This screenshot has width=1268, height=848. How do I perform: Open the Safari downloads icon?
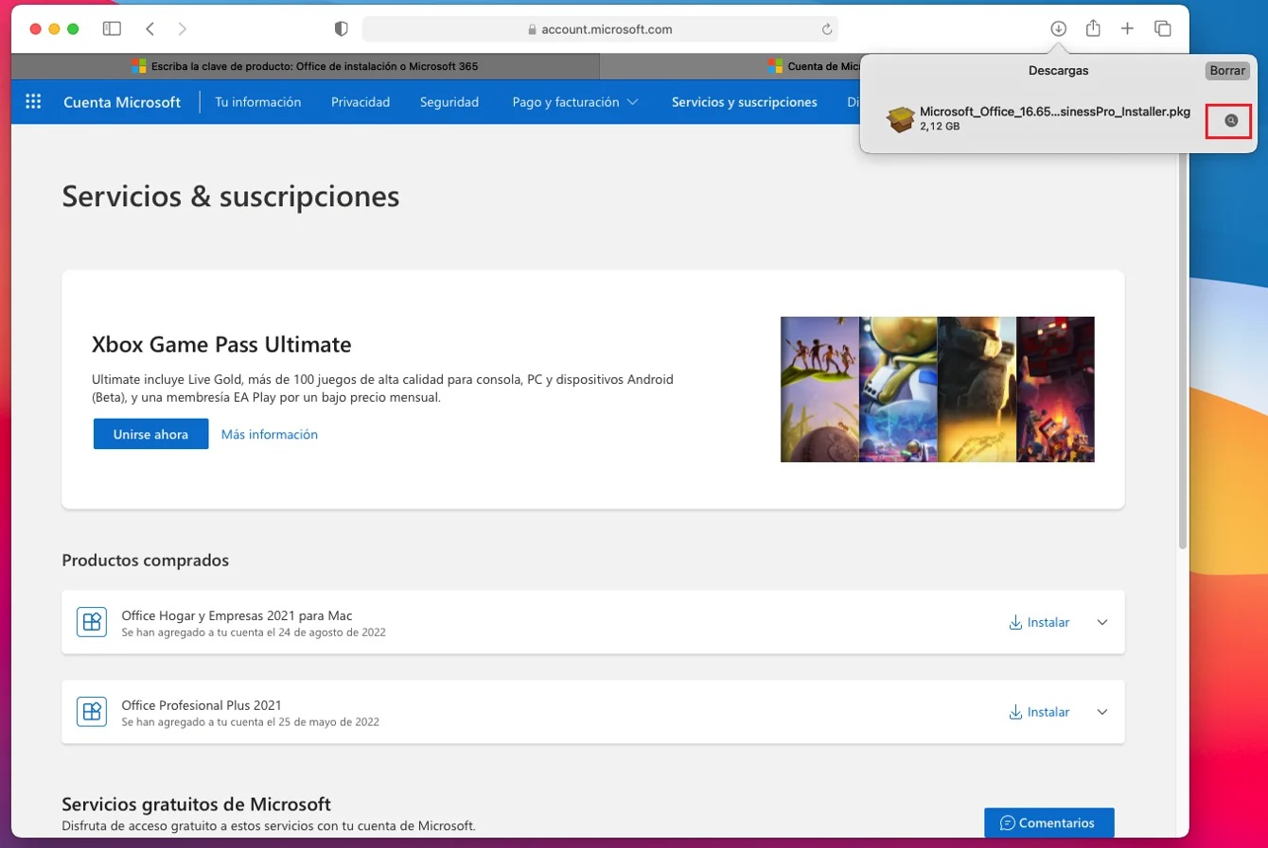pyautogui.click(x=1058, y=28)
